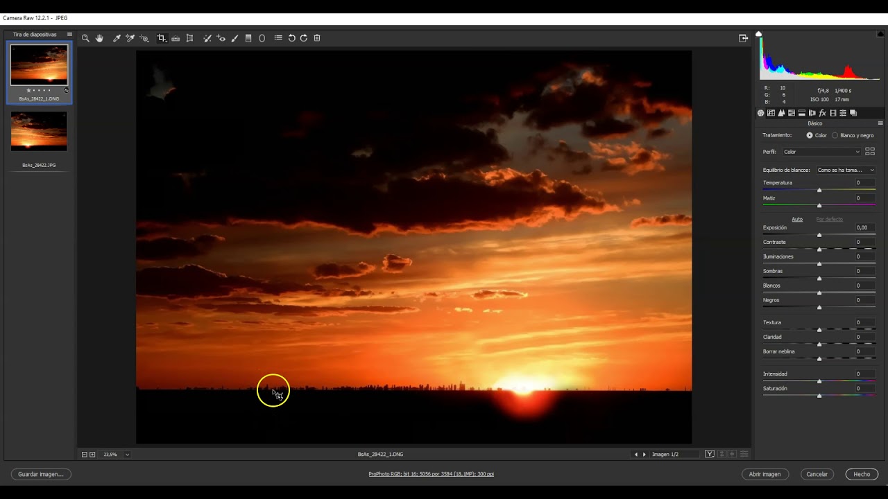Screen dimensions: 888x499
Task: Select the Blanco y negro treatment
Action: pos(853,135)
